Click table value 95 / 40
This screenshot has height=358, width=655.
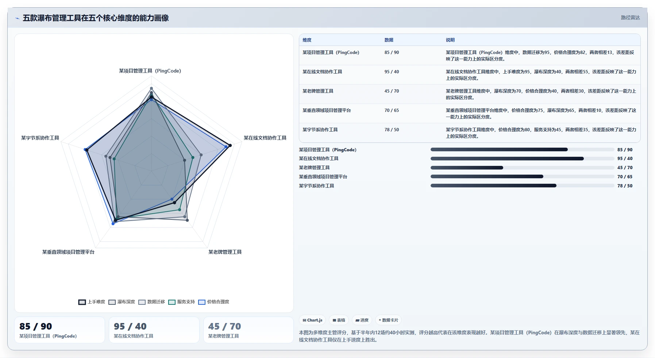pos(392,72)
